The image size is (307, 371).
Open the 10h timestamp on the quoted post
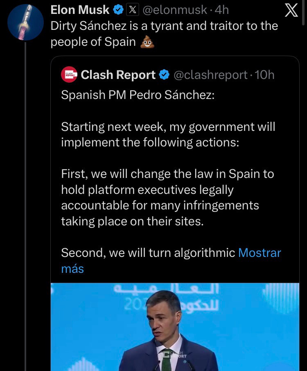click(x=264, y=75)
